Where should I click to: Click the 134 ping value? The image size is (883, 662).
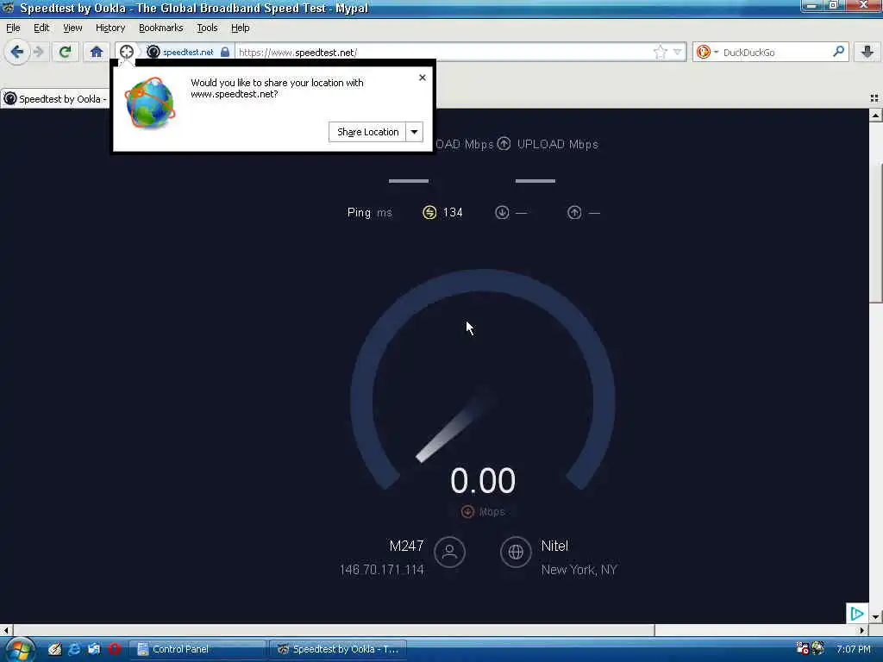tap(453, 213)
